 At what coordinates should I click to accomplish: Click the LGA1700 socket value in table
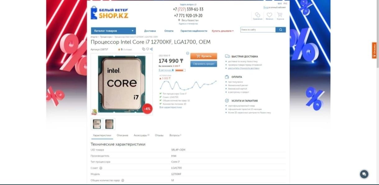tap(176, 168)
